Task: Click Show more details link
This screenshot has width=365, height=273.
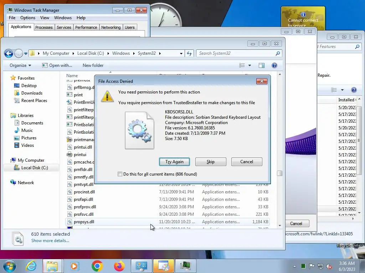Action: [x=50, y=241]
